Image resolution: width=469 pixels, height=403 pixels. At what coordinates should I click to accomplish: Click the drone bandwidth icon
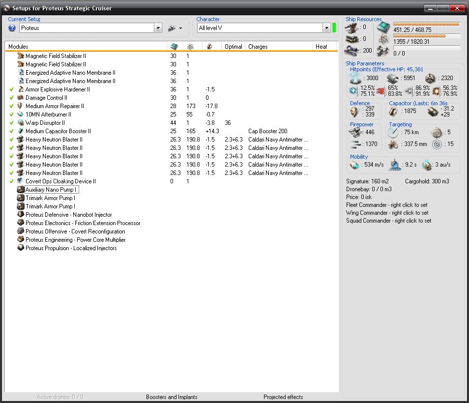click(x=383, y=51)
